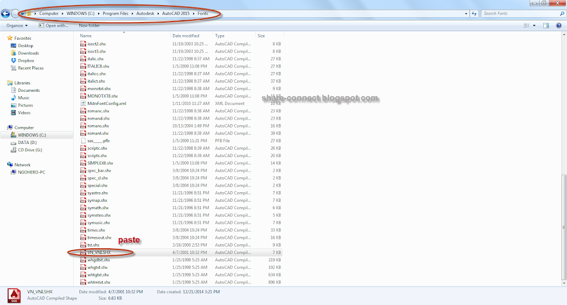Click the whtmtxt.shx file icon
This screenshot has width=567, height=305.
pyautogui.click(x=83, y=282)
